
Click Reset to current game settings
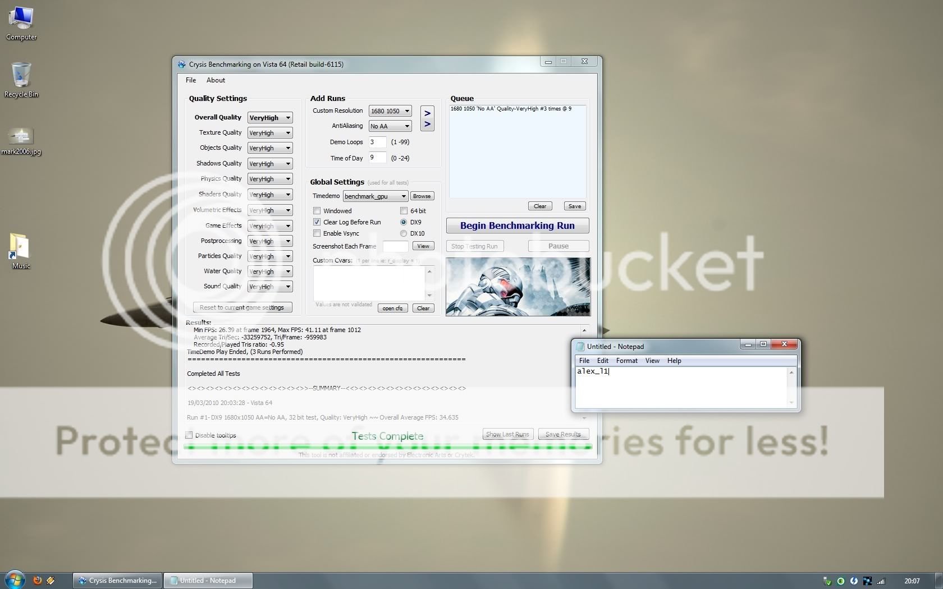(242, 307)
